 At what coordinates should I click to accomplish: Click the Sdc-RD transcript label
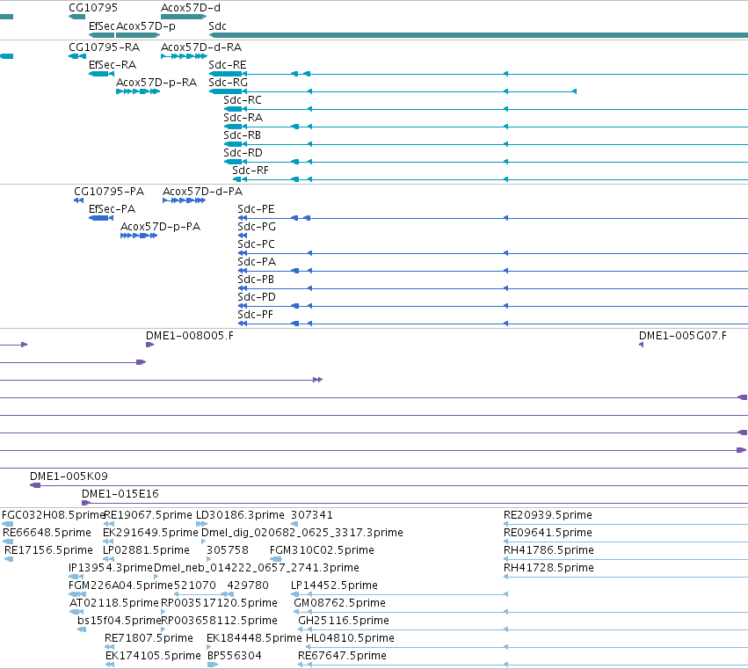click(x=243, y=153)
